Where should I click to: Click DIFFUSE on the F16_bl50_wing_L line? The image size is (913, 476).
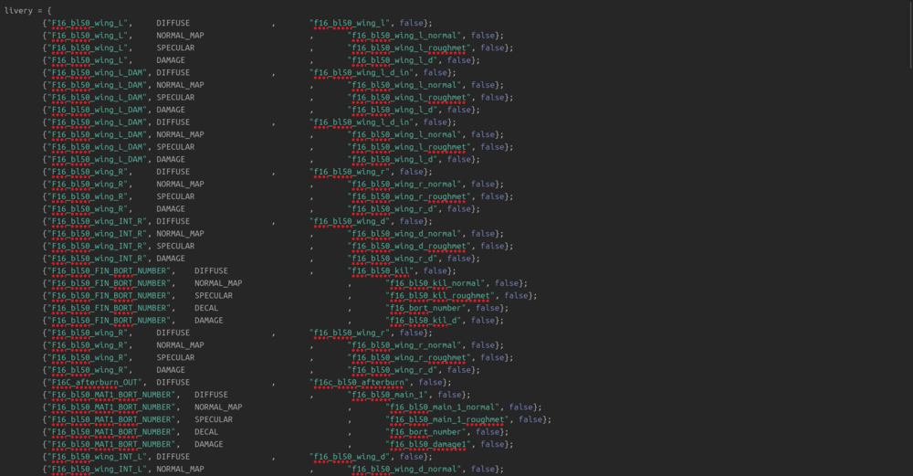[173, 23]
